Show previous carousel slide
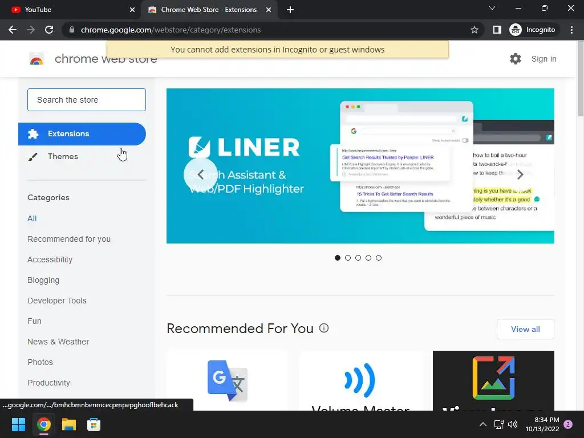This screenshot has height=438, width=584. 200,175
